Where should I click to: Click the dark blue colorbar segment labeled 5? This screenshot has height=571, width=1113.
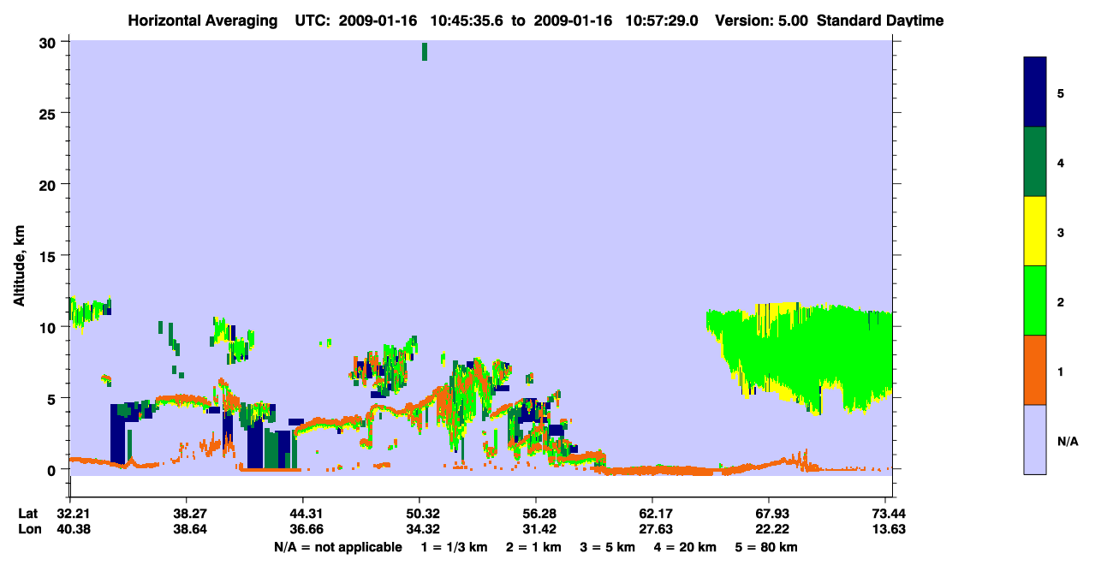pyautogui.click(x=1035, y=92)
